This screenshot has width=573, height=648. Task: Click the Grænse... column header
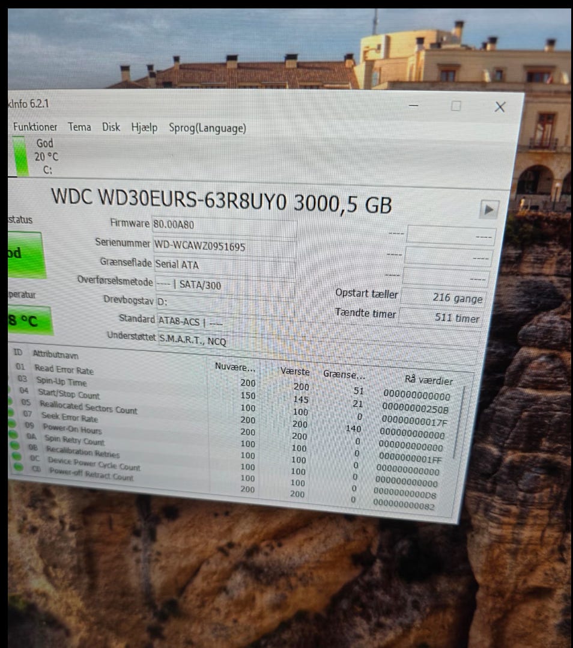point(344,374)
